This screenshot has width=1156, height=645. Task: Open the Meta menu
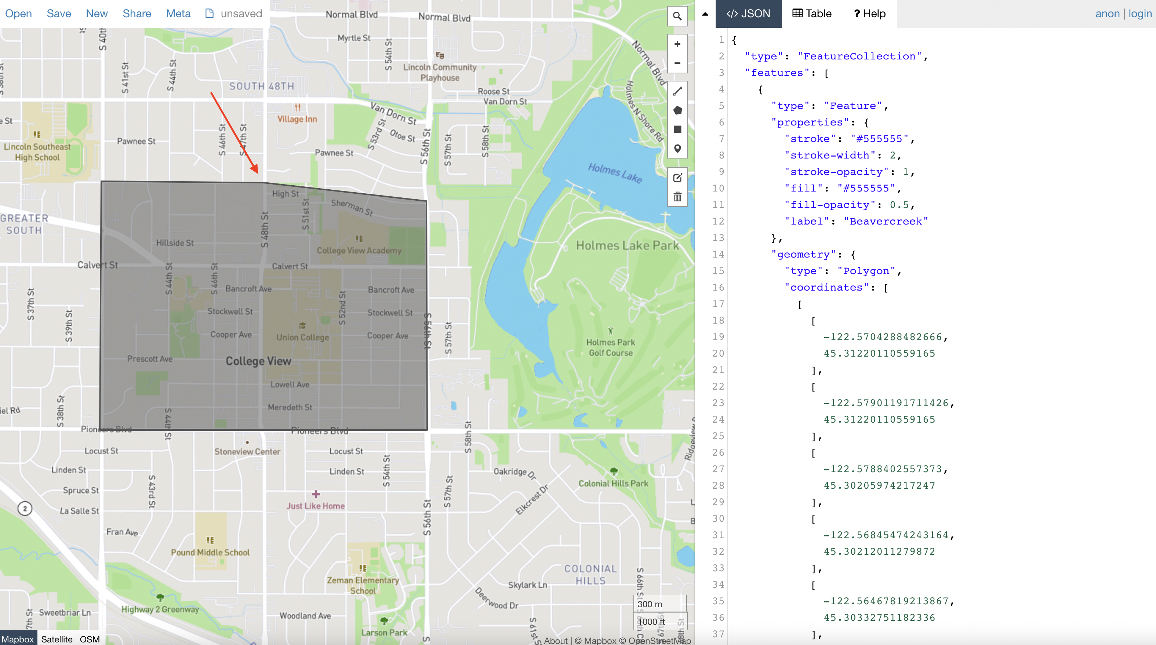pos(178,14)
